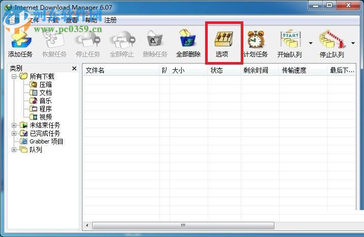
Task: Click the 恢复任务 (Resume task) toolbar icon
Action: pos(54,43)
